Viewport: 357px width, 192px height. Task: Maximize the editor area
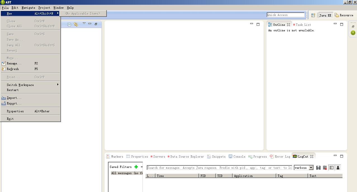tap(258, 24)
